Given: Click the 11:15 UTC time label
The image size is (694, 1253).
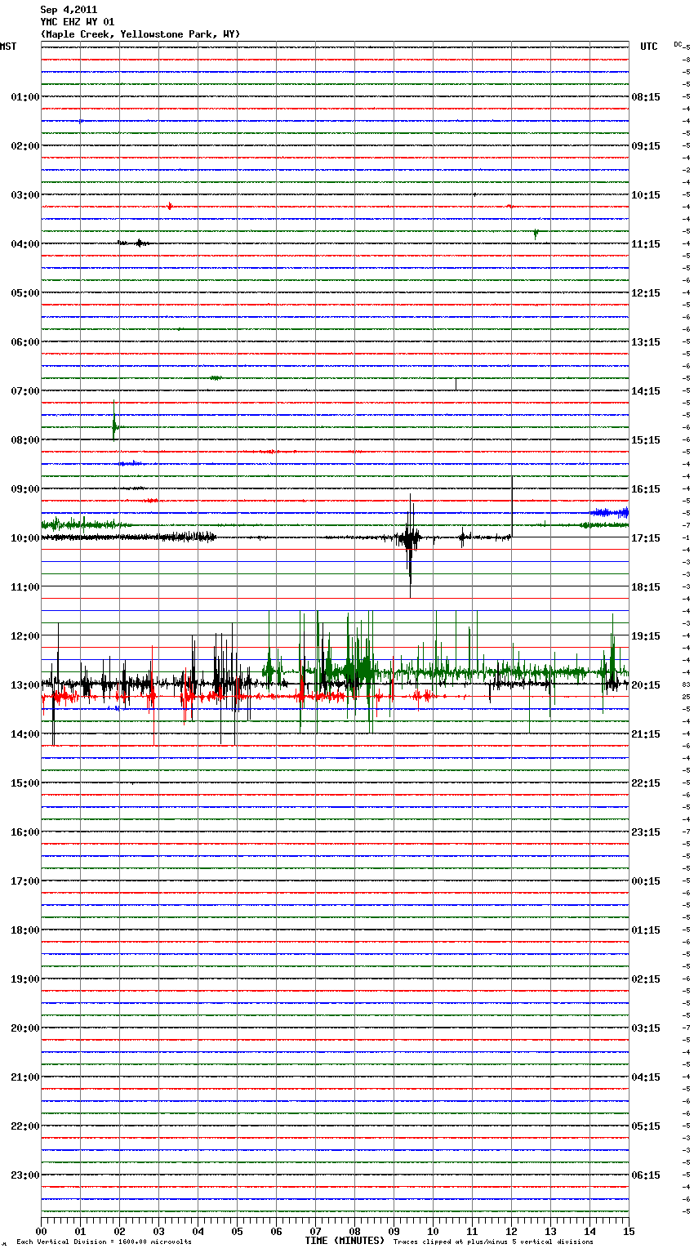Looking at the screenshot, I should tap(646, 244).
